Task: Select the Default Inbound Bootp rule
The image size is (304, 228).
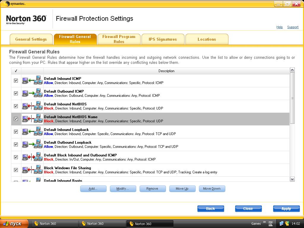Action: tap(63, 180)
